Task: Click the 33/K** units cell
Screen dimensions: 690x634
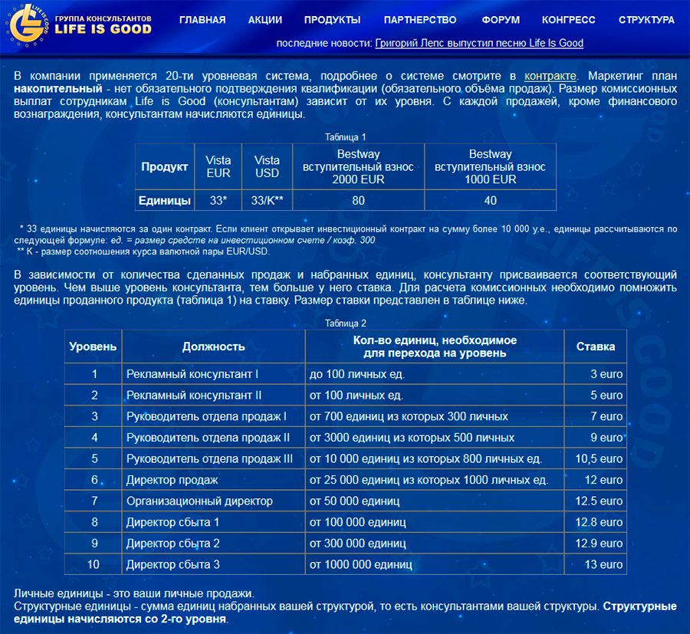Action: tap(267, 201)
